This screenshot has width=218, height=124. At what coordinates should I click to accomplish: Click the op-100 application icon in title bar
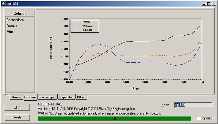(4, 3)
